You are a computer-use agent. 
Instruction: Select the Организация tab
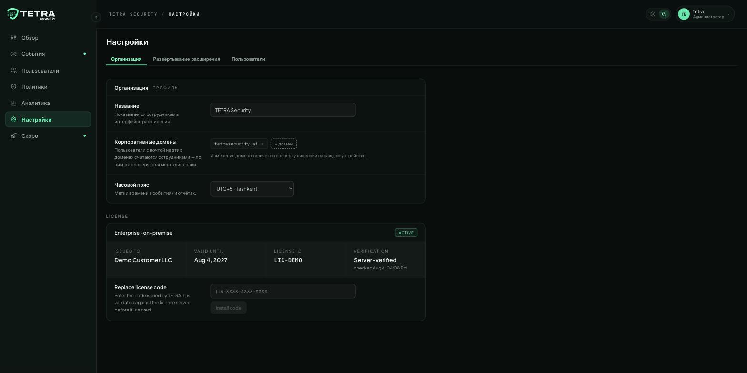tap(126, 59)
